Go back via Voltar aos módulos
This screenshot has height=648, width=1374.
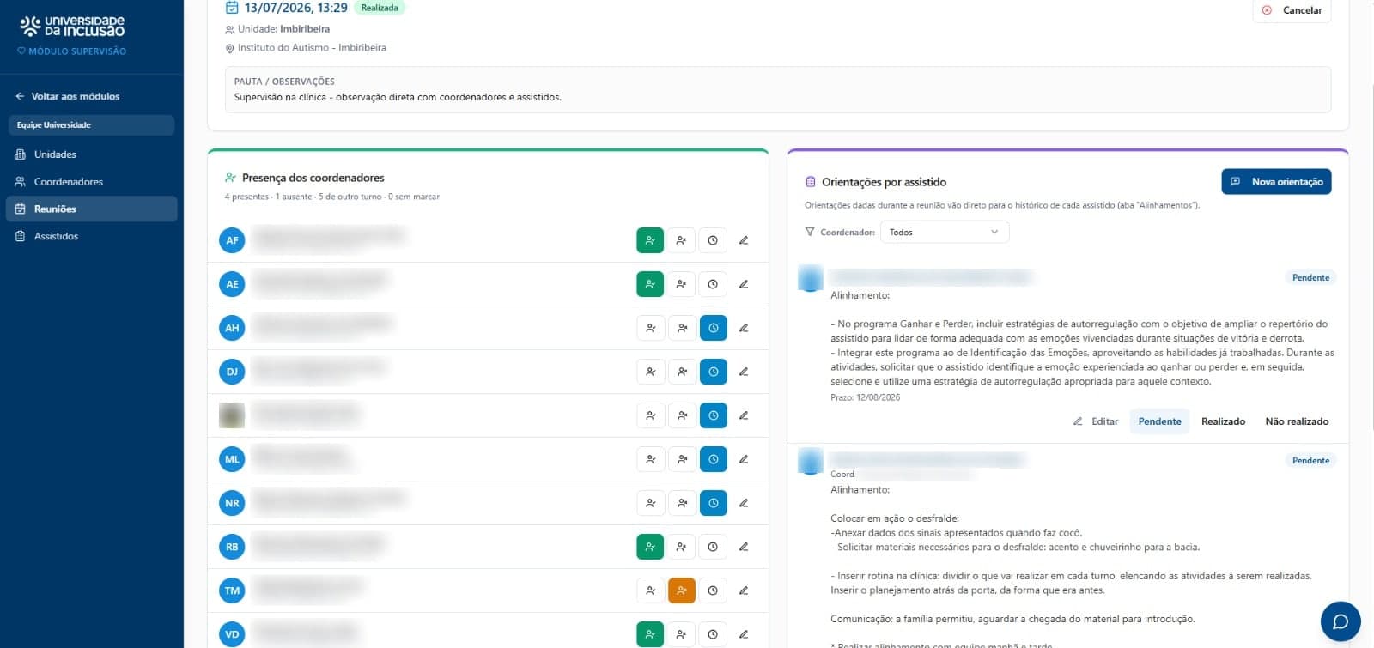point(67,96)
